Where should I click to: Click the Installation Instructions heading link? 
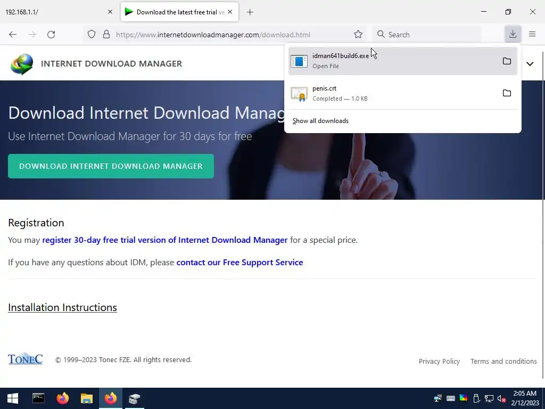tap(63, 307)
